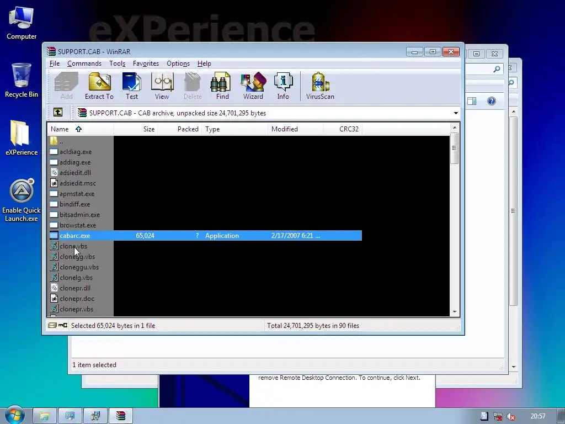
Task: Click the Find binoculars icon
Action: coord(222,86)
